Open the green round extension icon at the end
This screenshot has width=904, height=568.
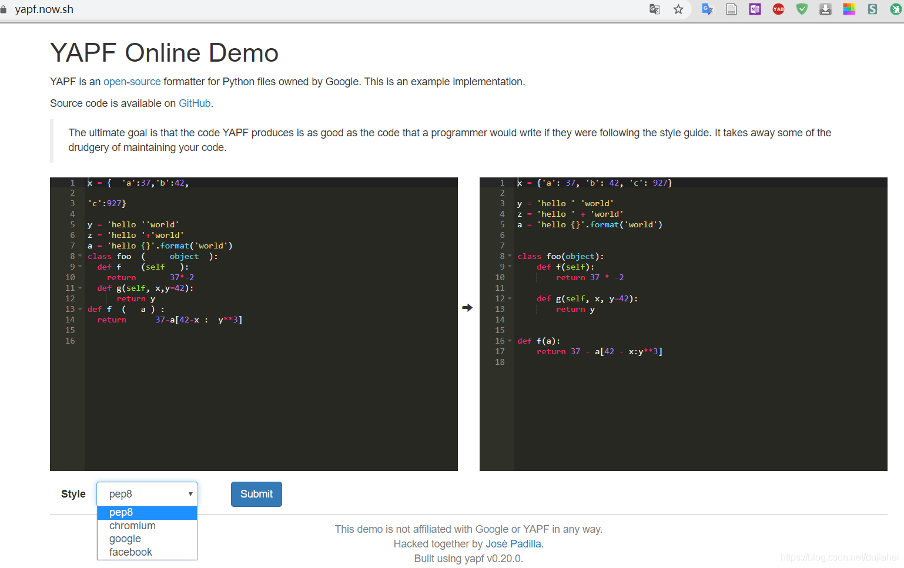tap(896, 9)
